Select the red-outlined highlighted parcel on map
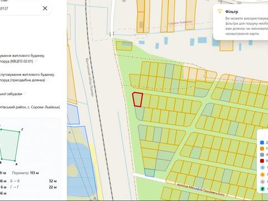268x201 pixels. tap(138, 99)
